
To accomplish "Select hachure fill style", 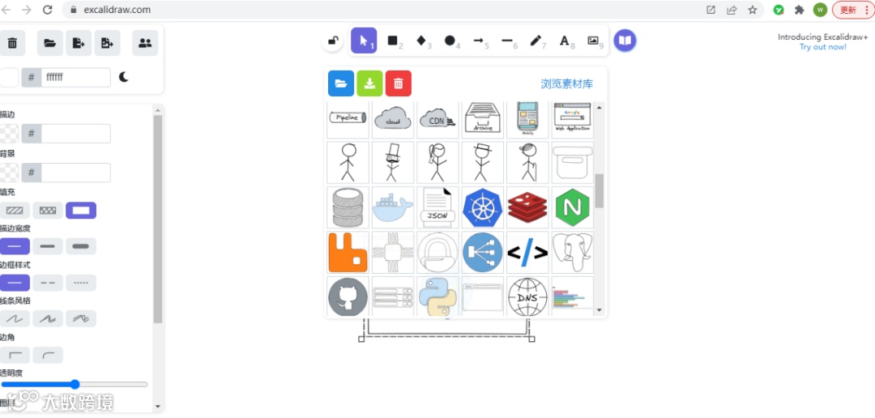I will pos(15,211).
